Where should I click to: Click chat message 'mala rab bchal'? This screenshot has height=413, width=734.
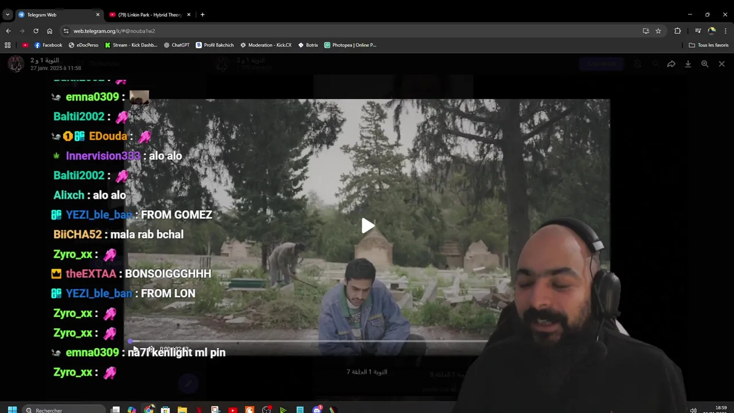click(x=147, y=234)
